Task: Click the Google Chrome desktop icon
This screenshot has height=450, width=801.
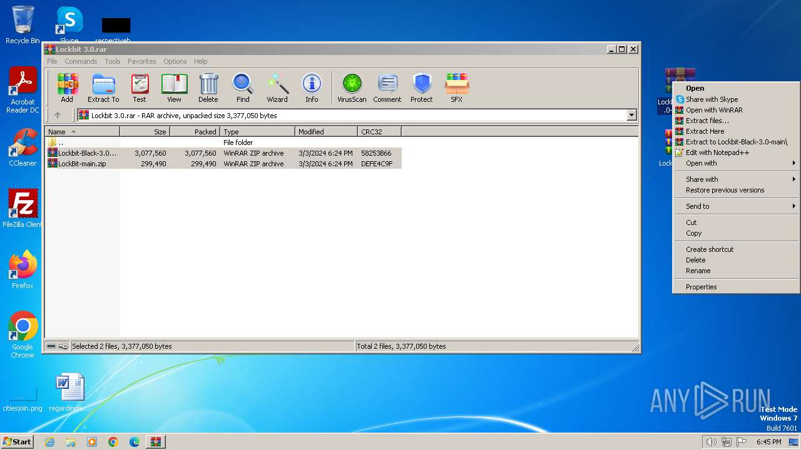Action: click(x=23, y=335)
